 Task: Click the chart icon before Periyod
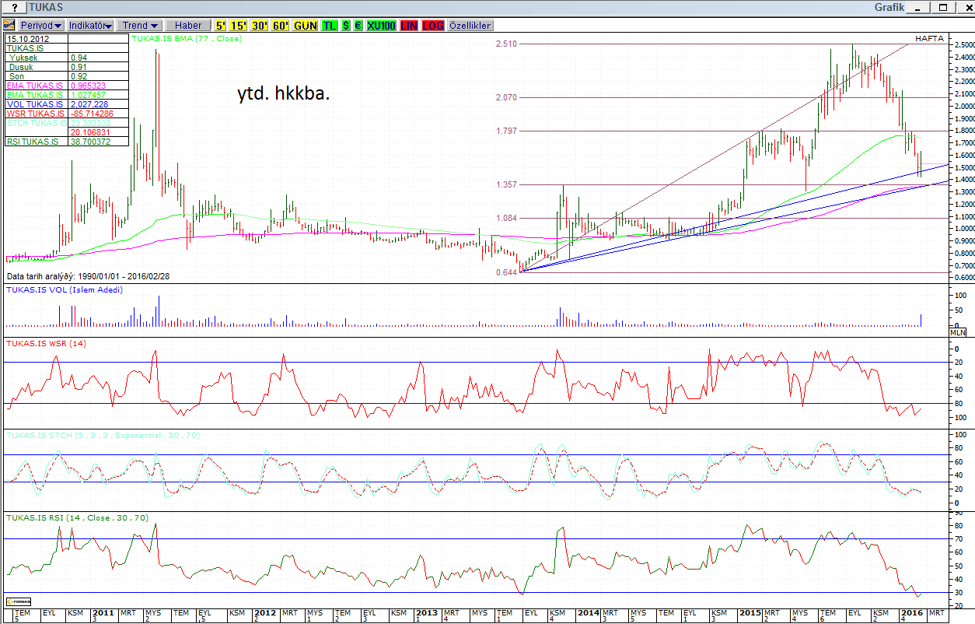9,26
